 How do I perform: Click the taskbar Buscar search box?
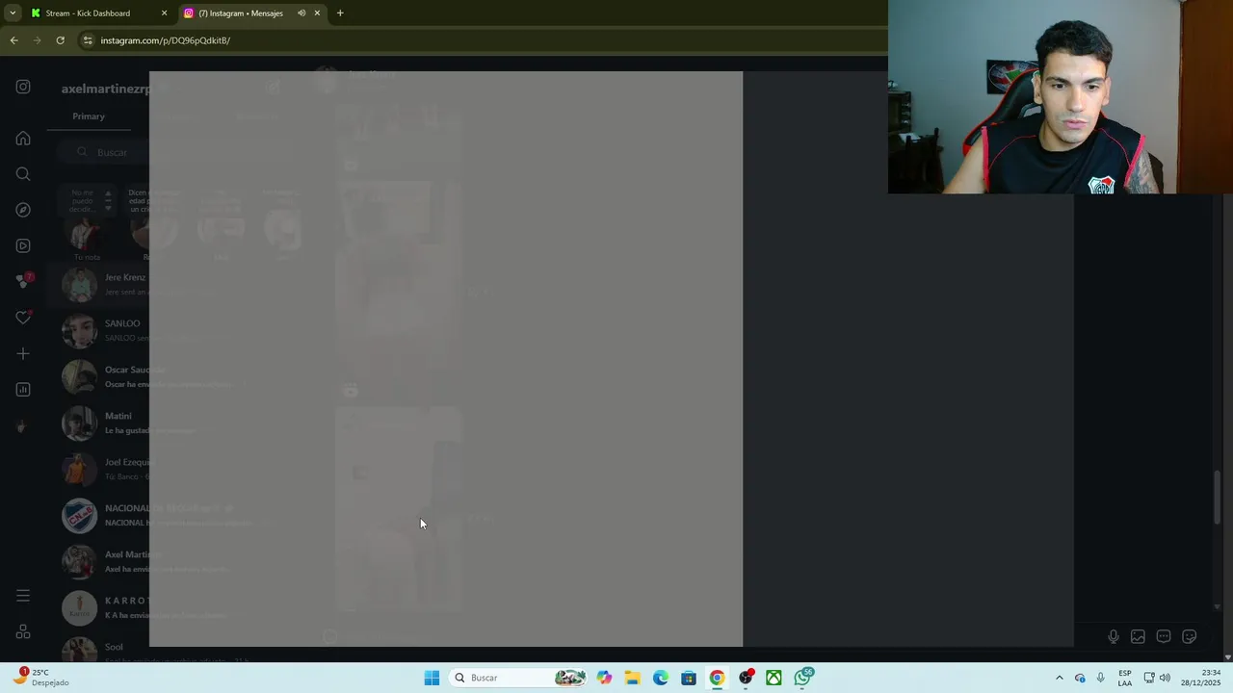coord(519,678)
